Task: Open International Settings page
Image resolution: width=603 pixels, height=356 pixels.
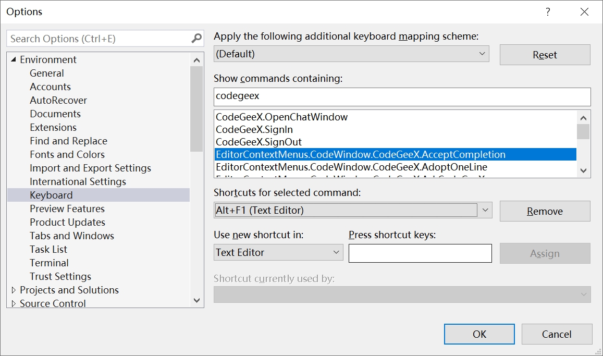Action: pyautogui.click(x=78, y=181)
